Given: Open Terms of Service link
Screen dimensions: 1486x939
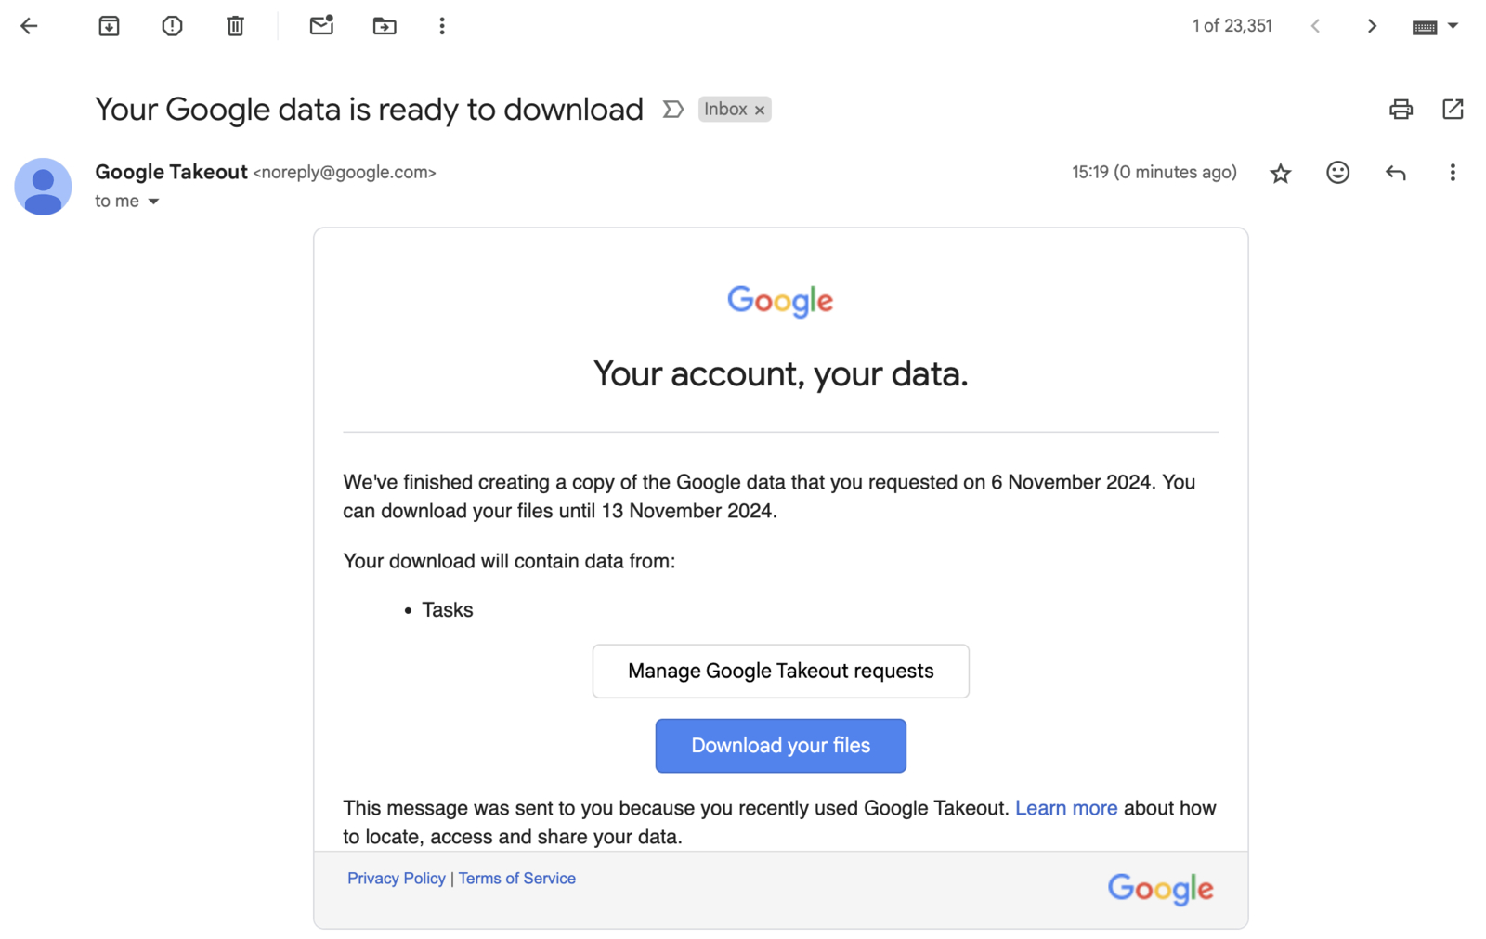Looking at the screenshot, I should coord(516,878).
